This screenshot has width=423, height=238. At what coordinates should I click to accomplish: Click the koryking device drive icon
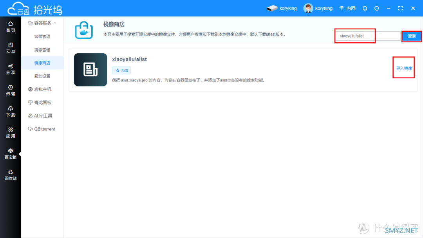[x=272, y=8]
